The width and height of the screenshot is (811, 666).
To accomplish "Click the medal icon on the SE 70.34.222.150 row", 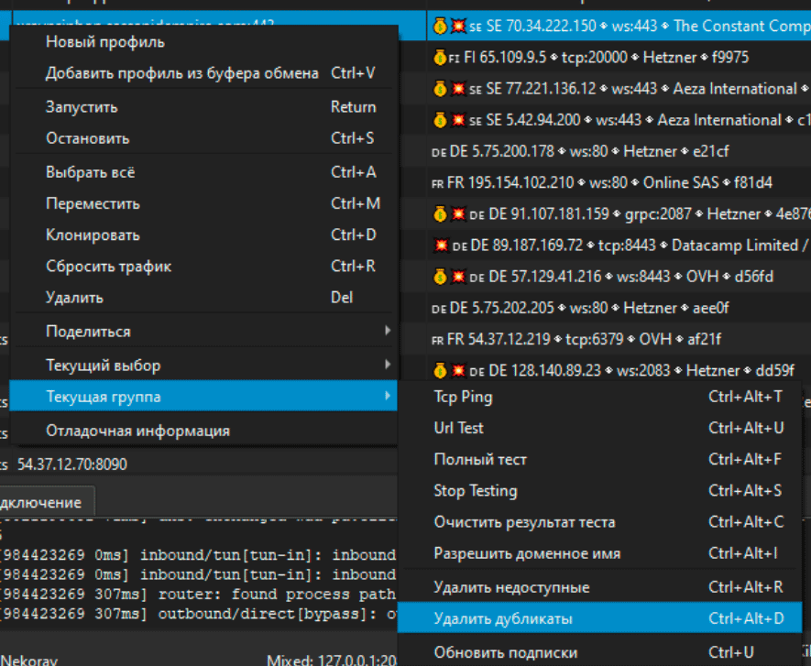I will (x=440, y=27).
